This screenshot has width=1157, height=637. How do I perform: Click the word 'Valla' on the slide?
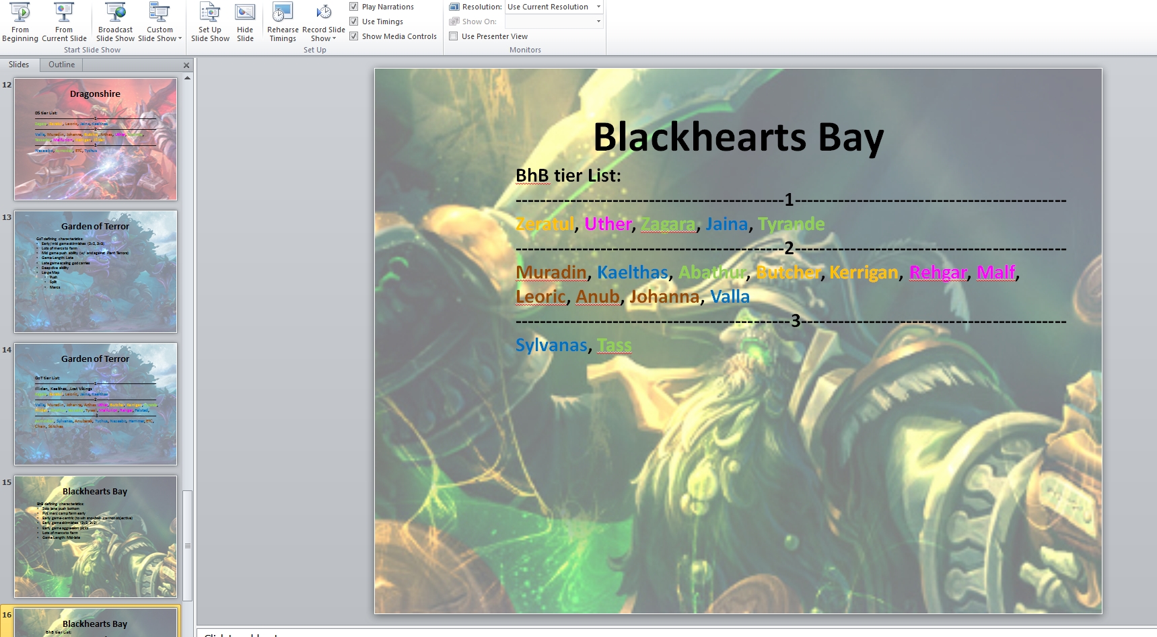click(730, 297)
